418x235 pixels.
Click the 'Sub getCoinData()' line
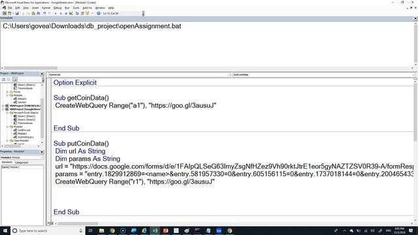click(81, 98)
